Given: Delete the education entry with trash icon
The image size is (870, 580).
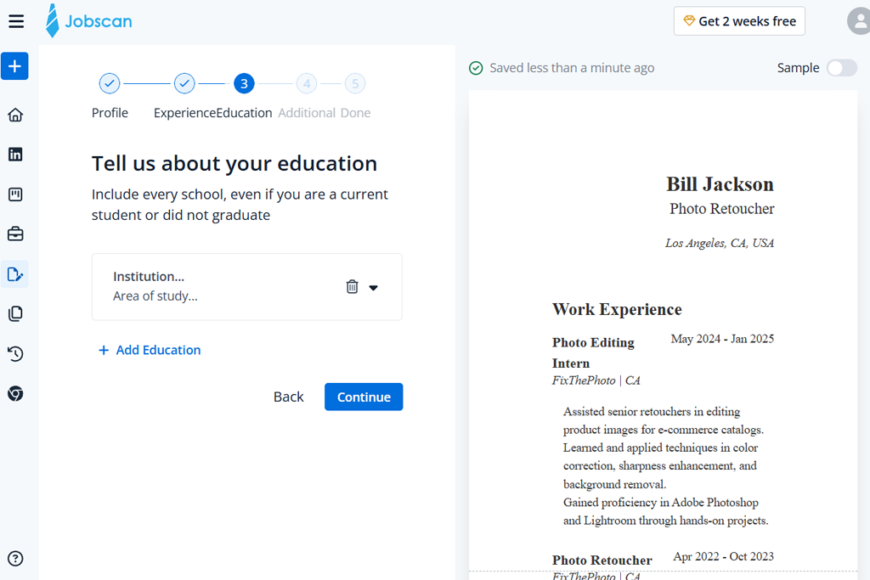Looking at the screenshot, I should coord(352,287).
